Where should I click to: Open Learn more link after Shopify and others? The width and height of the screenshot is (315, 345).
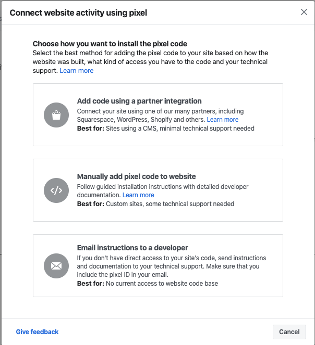223,120
